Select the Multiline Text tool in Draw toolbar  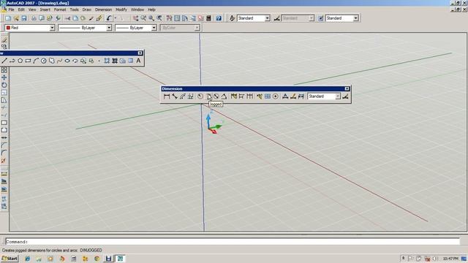(x=138, y=61)
